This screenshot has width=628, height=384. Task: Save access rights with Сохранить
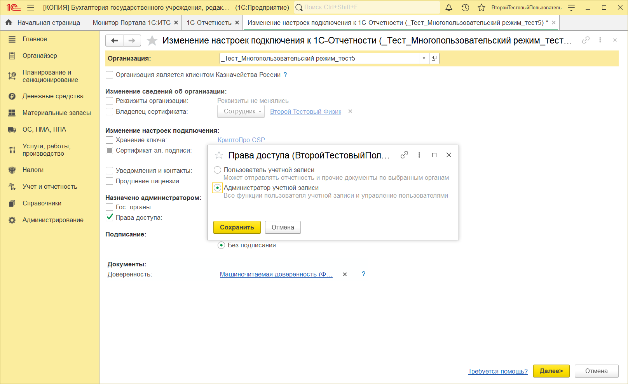click(x=237, y=227)
